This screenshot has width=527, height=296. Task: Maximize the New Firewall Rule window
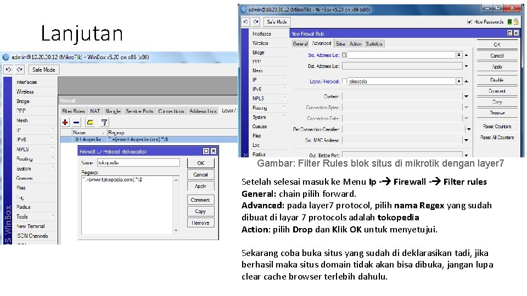[509, 33]
